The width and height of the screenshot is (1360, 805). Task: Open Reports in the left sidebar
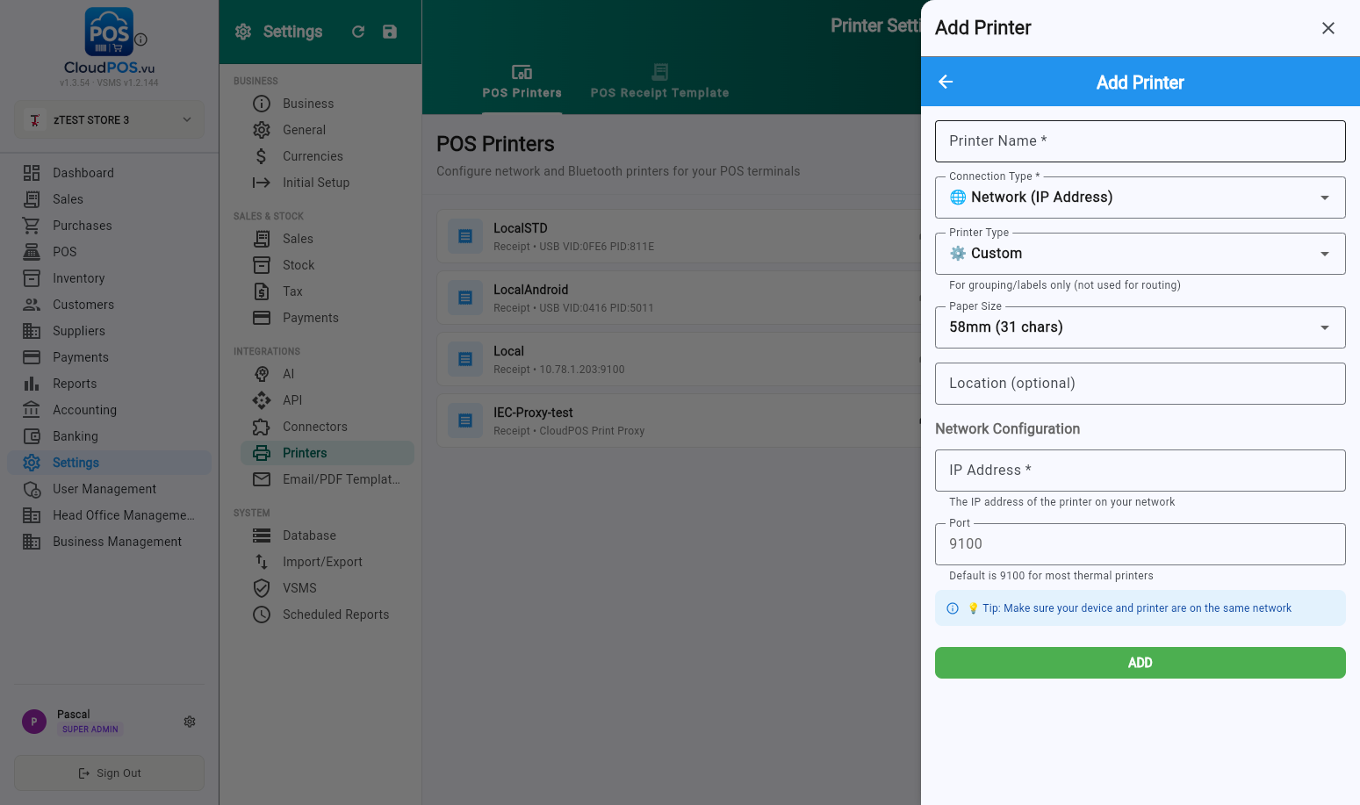109,384
